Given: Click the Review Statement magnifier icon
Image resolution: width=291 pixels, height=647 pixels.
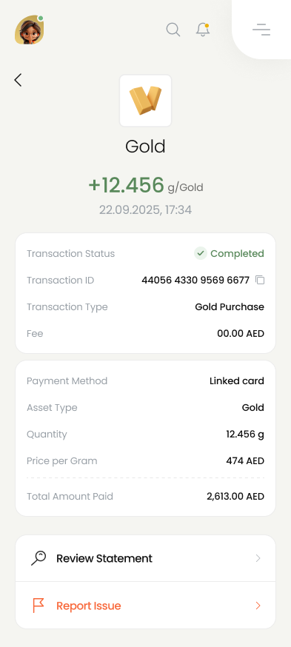Looking at the screenshot, I should [39, 558].
